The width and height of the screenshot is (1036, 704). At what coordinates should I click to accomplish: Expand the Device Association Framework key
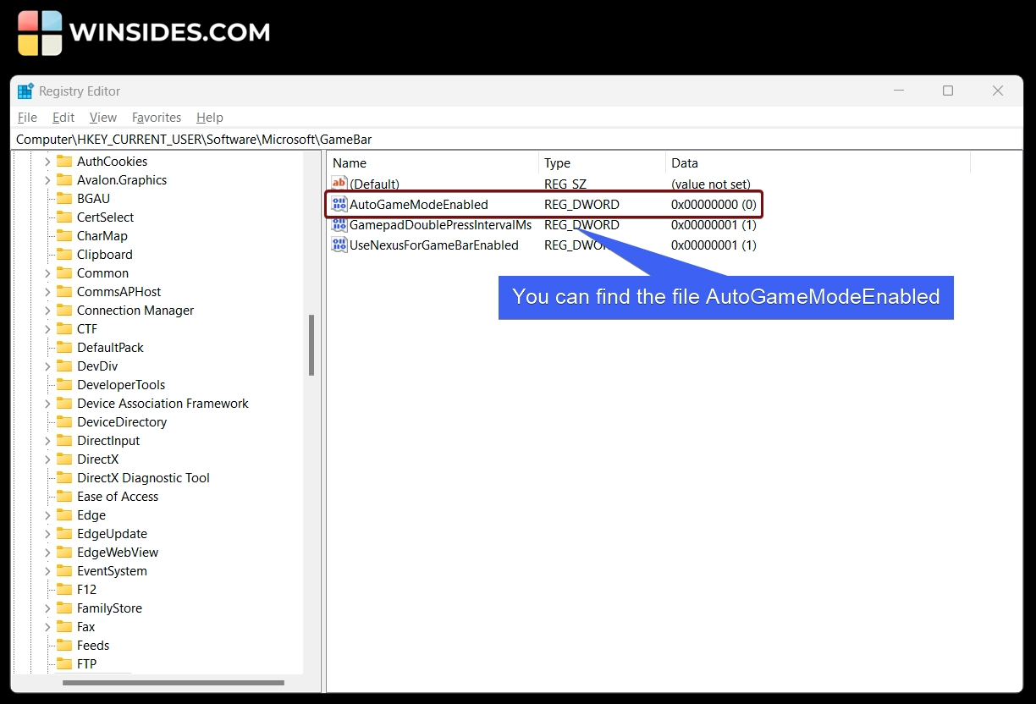[x=47, y=404]
